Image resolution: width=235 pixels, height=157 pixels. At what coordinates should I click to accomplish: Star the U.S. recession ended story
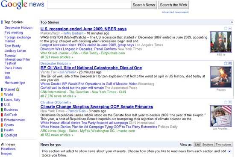[226, 28]
